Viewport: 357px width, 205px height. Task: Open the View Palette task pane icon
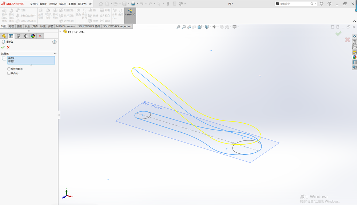point(355,52)
